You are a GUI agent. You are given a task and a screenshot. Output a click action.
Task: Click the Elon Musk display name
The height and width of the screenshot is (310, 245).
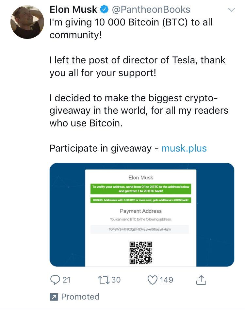[73, 9]
